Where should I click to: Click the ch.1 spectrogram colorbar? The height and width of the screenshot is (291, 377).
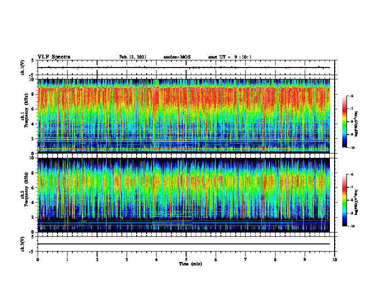pyautogui.click(x=344, y=122)
